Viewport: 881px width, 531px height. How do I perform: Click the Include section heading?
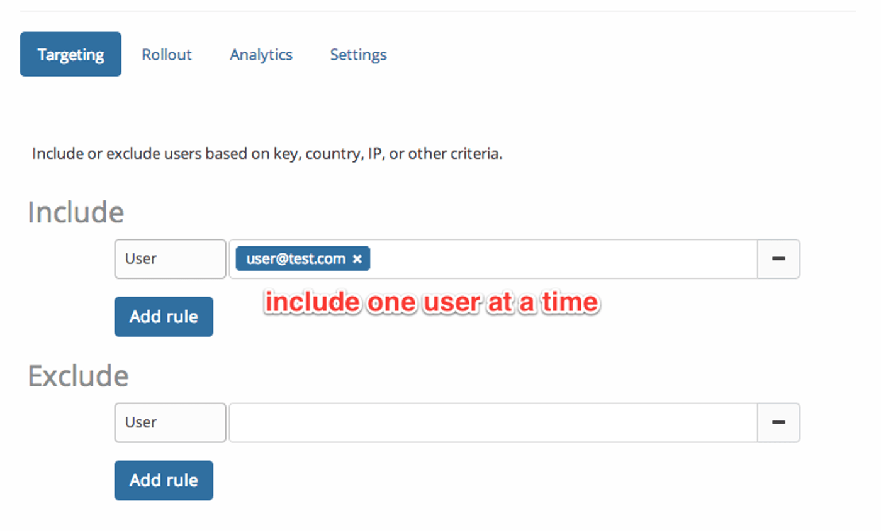[76, 212]
